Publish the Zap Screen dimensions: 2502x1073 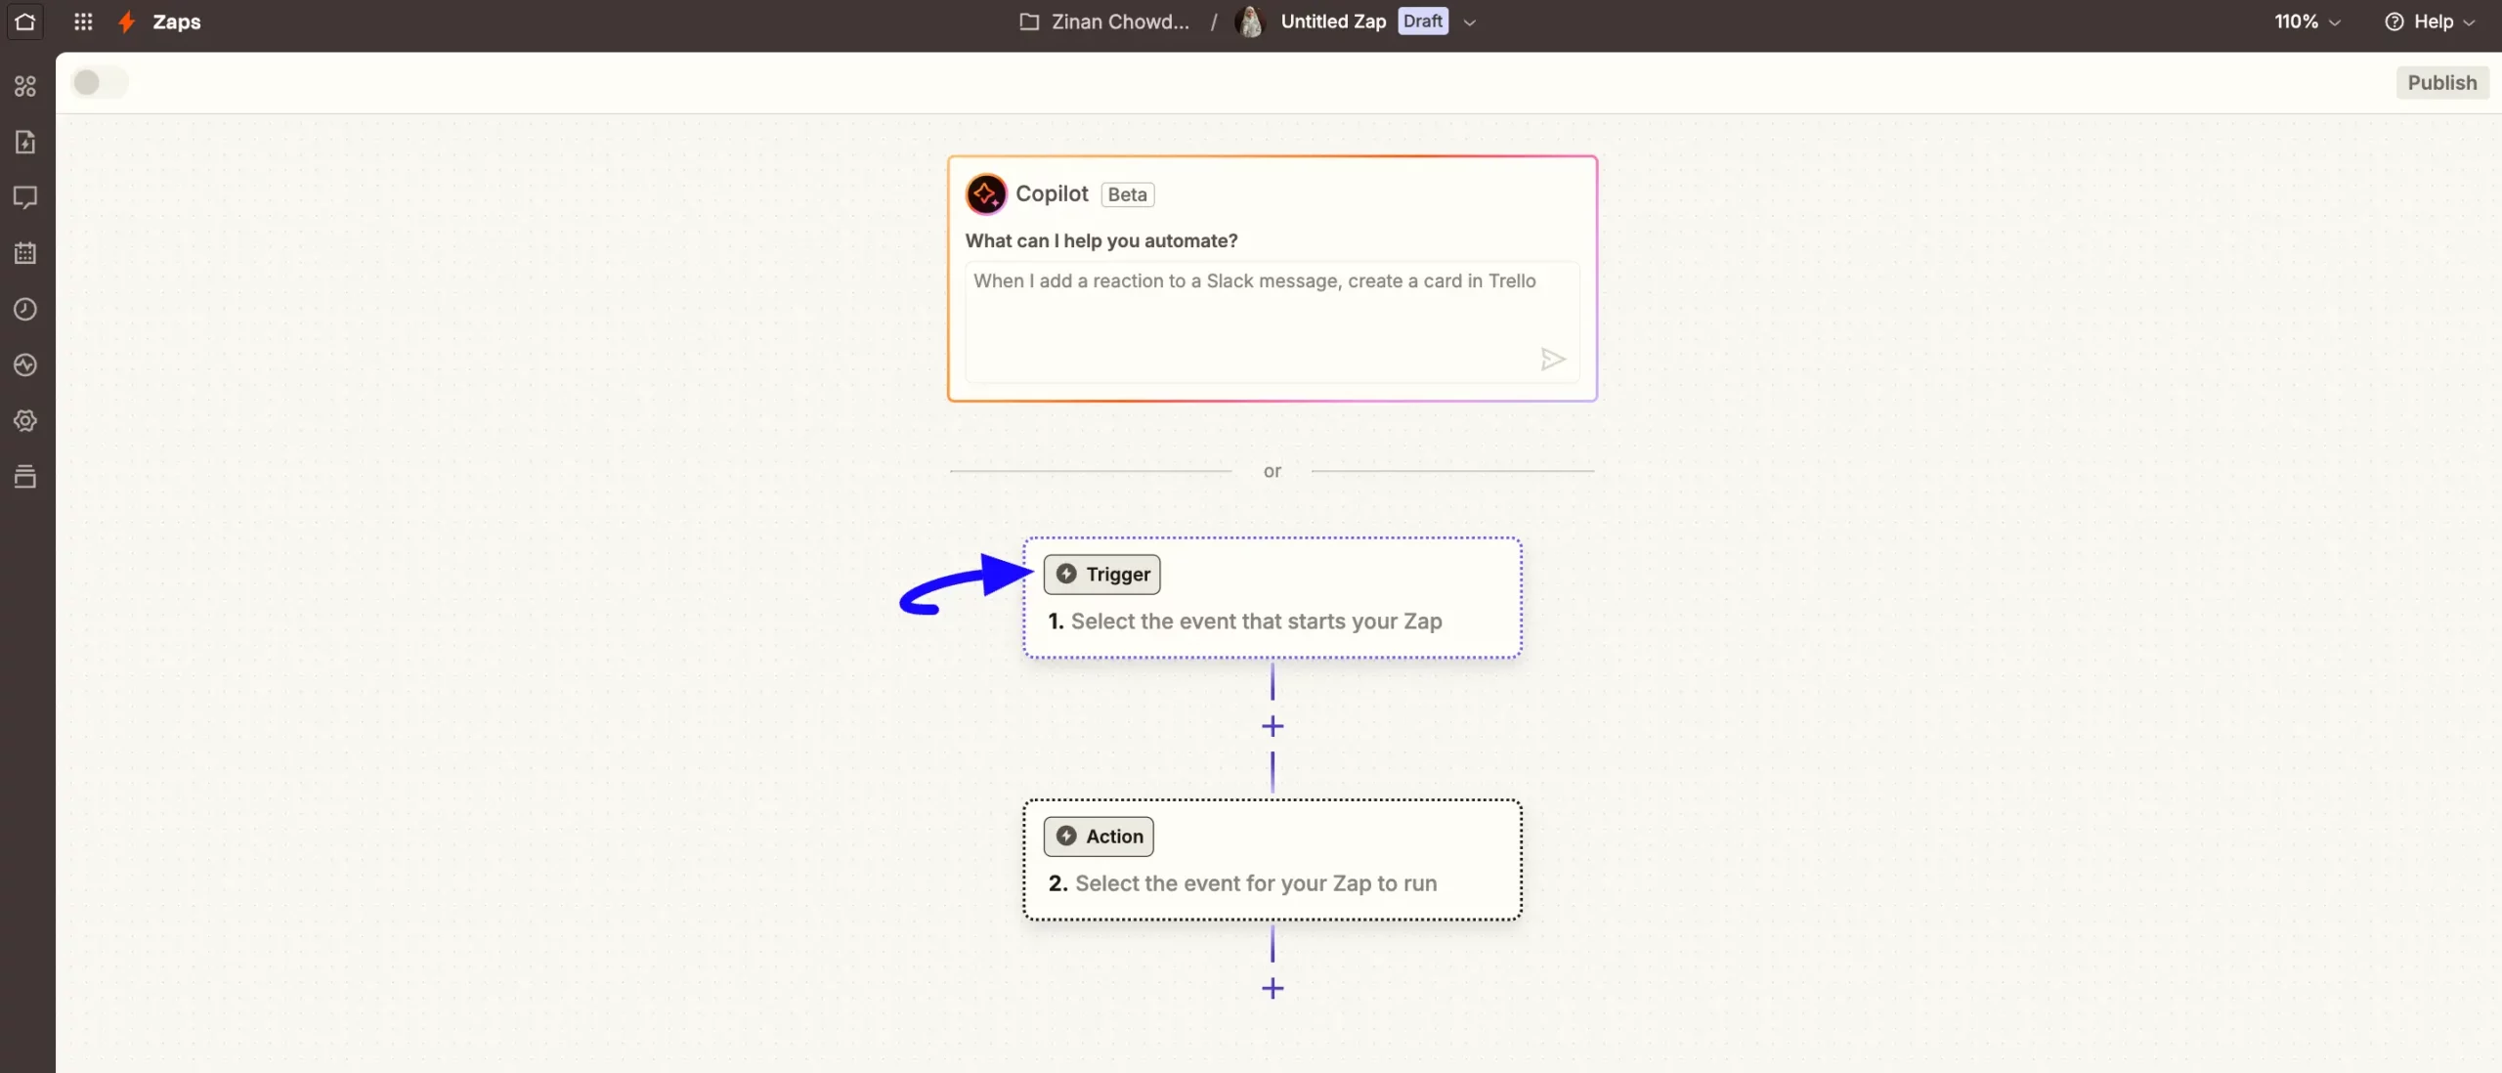pos(2441,82)
